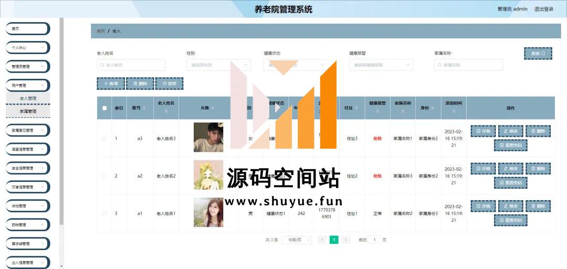Check the checkbox for row a1
Image resolution: width=567 pixels, height=269 pixels.
pos(104,214)
